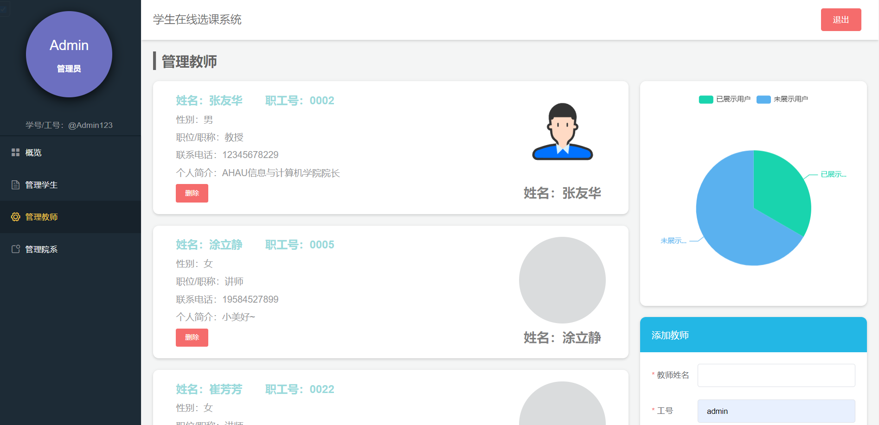
Task: Click the large 姓名：涂立静 caption under avatar
Action: pos(562,337)
